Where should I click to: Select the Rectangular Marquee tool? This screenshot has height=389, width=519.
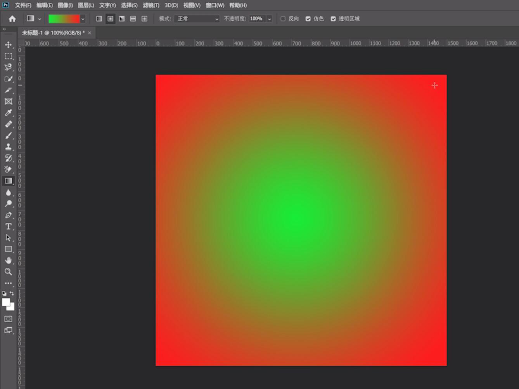[8, 56]
